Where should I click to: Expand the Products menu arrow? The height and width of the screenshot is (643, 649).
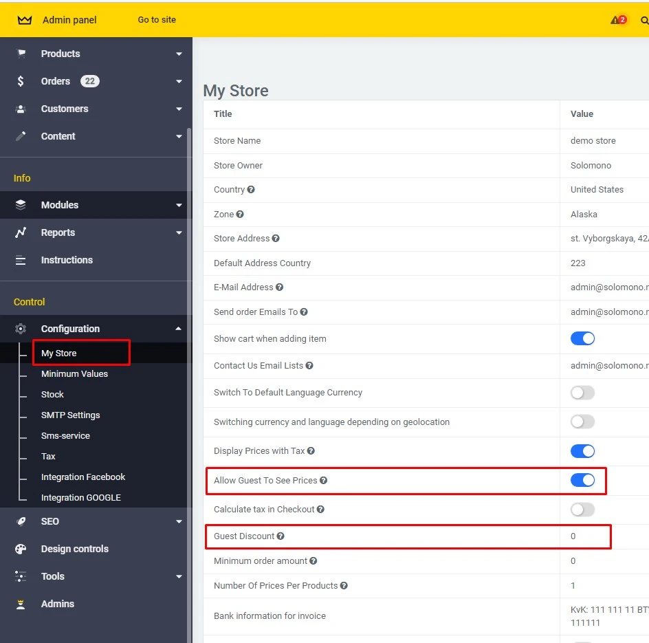click(x=179, y=54)
